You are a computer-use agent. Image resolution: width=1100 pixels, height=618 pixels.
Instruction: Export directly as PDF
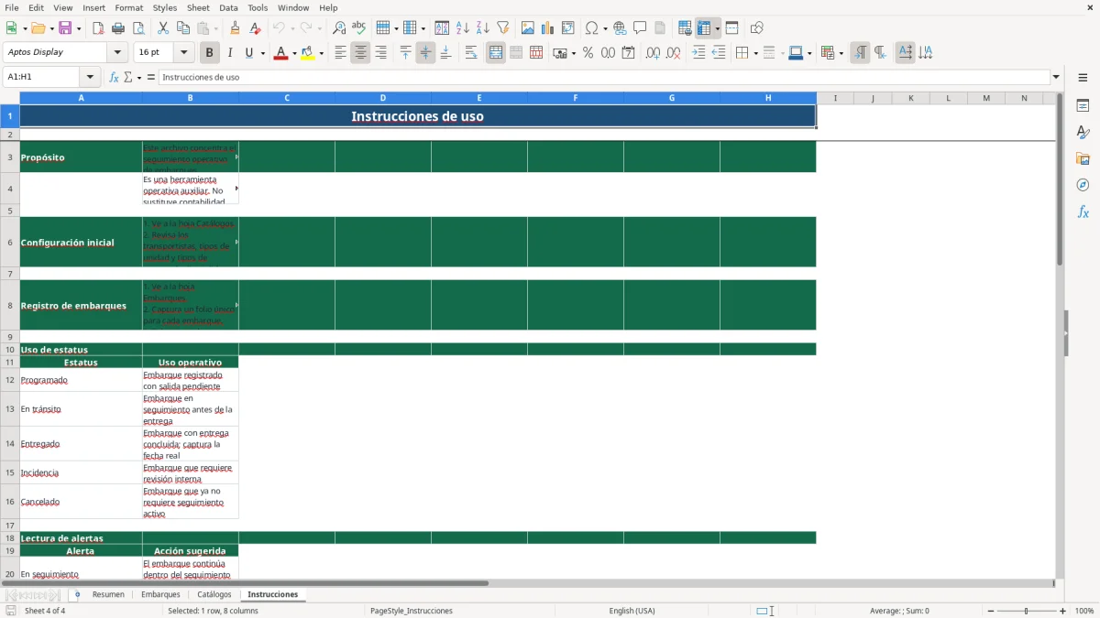[98, 28]
